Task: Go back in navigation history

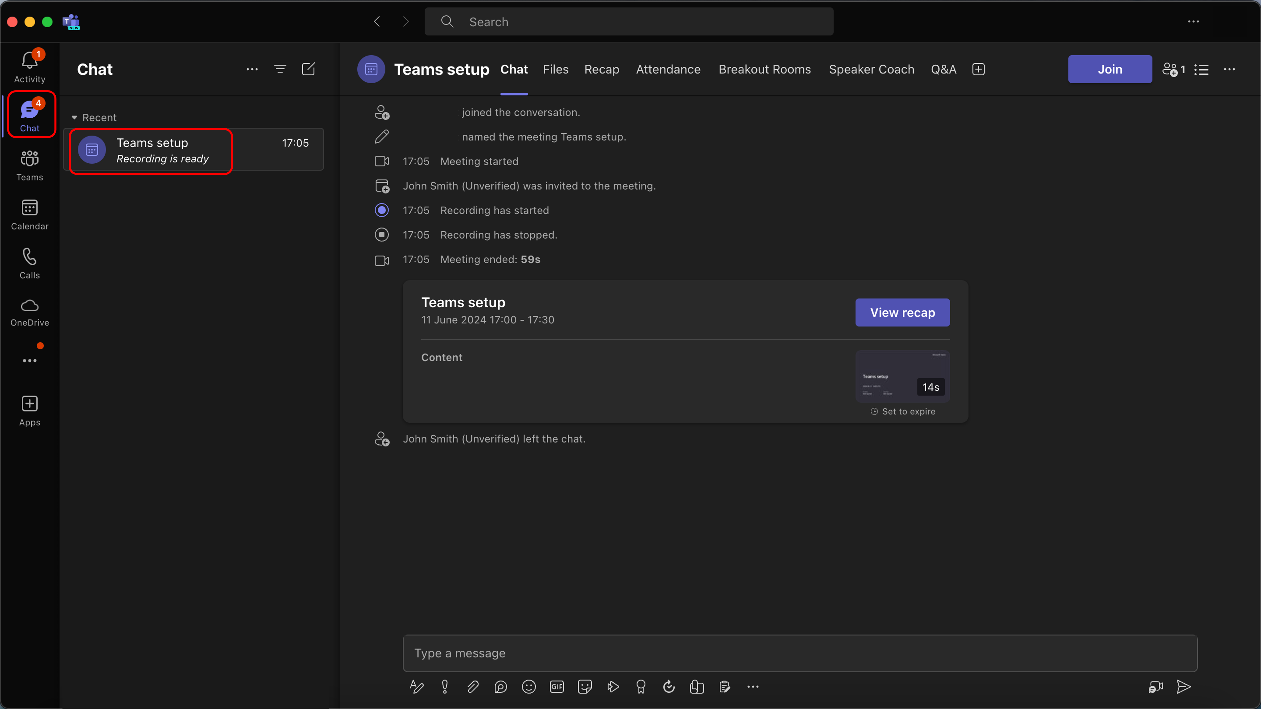Action: pyautogui.click(x=377, y=21)
